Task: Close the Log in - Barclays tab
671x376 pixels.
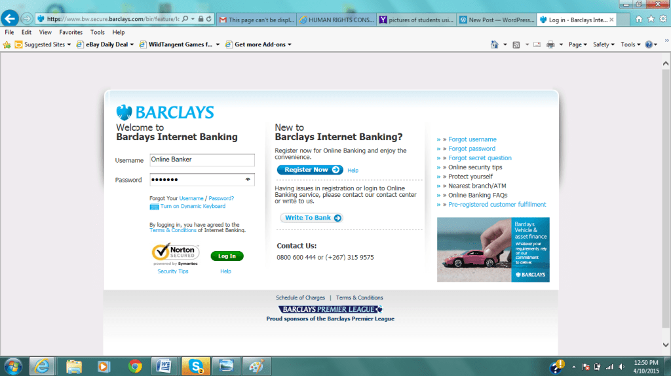Action: 611,20
